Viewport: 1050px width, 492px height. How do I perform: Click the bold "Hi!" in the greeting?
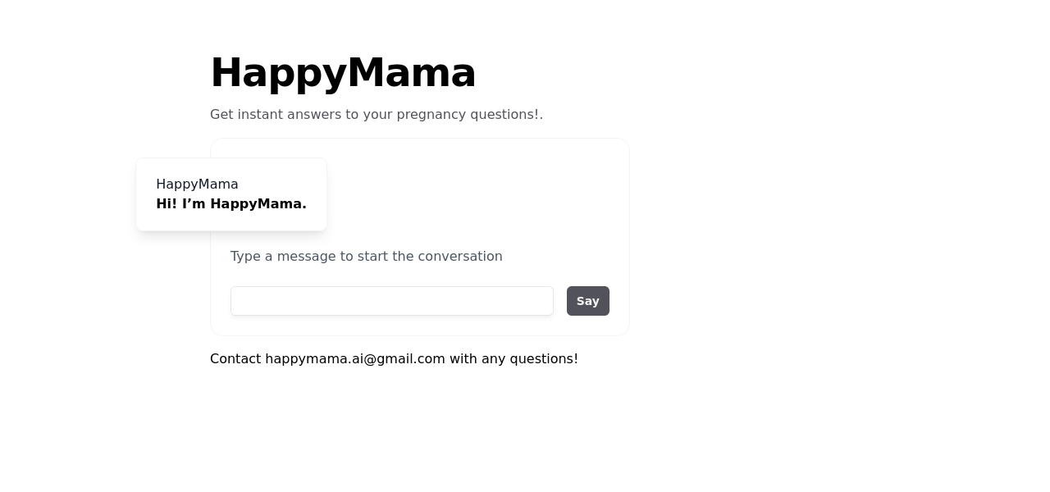[167, 204]
